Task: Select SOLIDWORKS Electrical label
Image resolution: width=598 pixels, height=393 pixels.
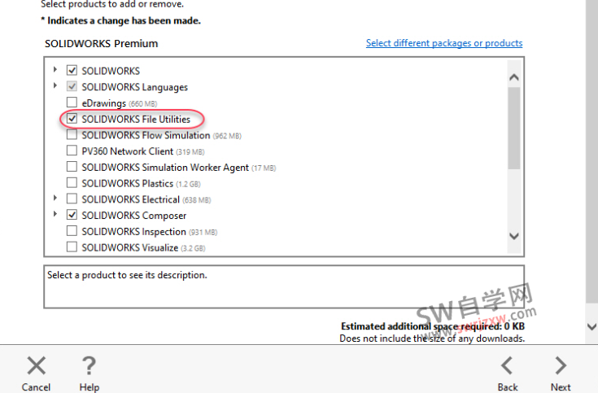Action: (x=130, y=199)
